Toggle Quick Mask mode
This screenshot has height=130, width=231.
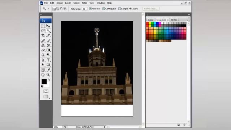(46, 91)
